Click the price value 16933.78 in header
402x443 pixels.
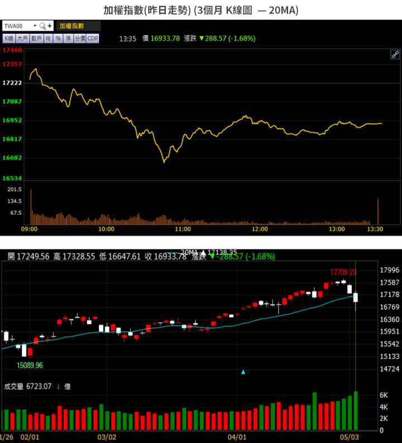coord(165,39)
